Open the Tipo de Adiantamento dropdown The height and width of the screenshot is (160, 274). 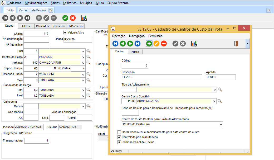214,90
